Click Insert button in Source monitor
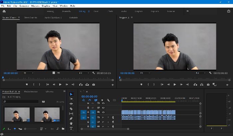This screenshot has height=136, width=233. [81, 85]
